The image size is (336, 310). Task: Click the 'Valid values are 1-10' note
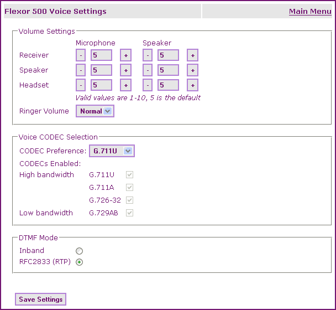pos(138,98)
